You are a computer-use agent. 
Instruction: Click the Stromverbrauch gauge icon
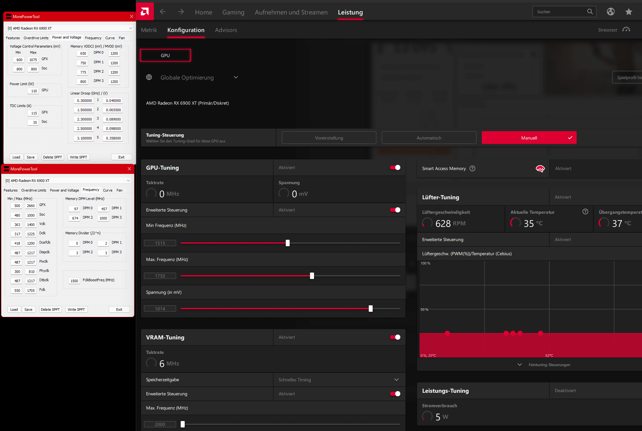click(x=427, y=416)
